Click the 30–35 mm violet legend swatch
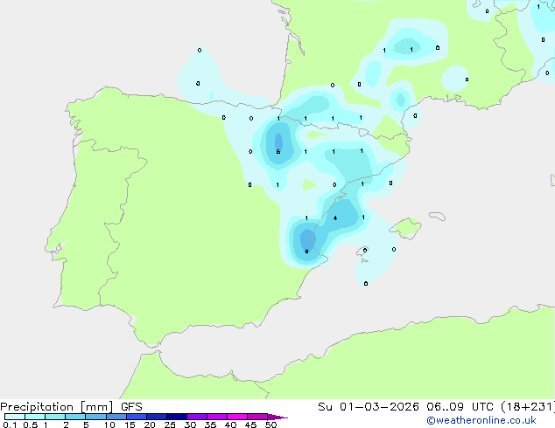 (x=197, y=417)
